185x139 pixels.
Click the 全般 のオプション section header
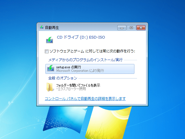pos(63,78)
